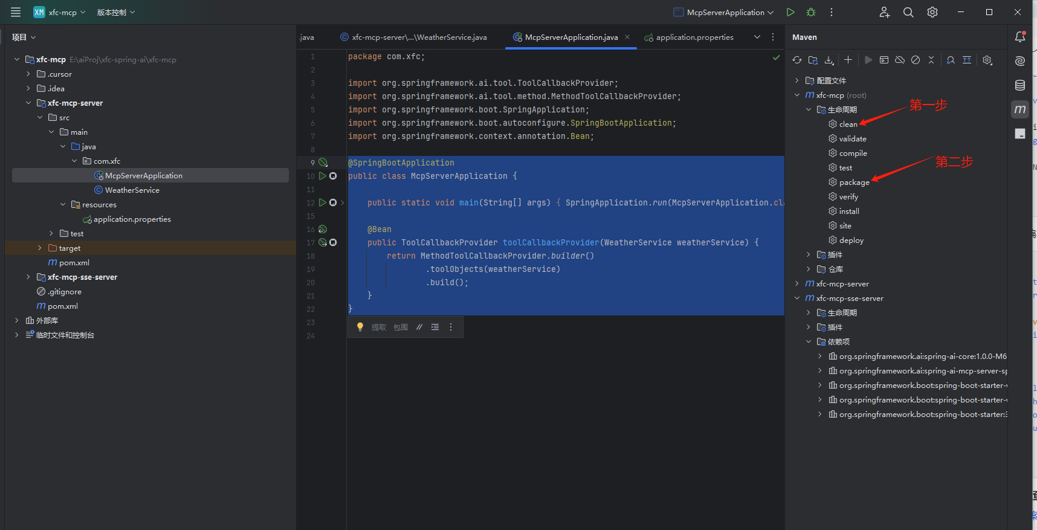This screenshot has height=530, width=1037.
Task: Open the McpServerApplication run configuration dropdown
Action: (x=723, y=12)
